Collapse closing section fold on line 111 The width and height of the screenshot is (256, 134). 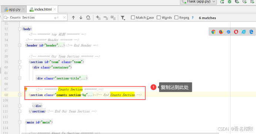(x=20, y=111)
